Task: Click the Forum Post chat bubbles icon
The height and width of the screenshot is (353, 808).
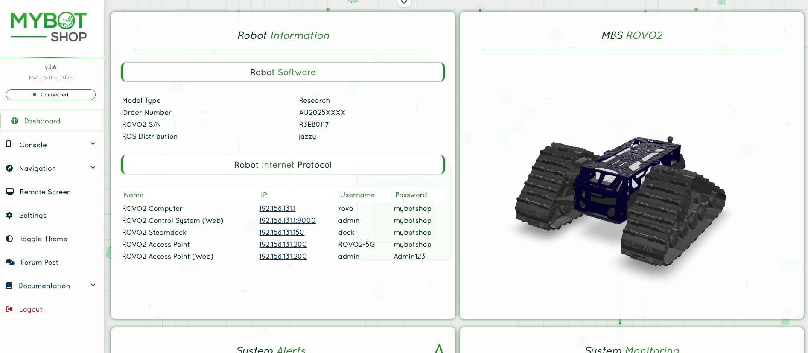Action: click(x=10, y=262)
